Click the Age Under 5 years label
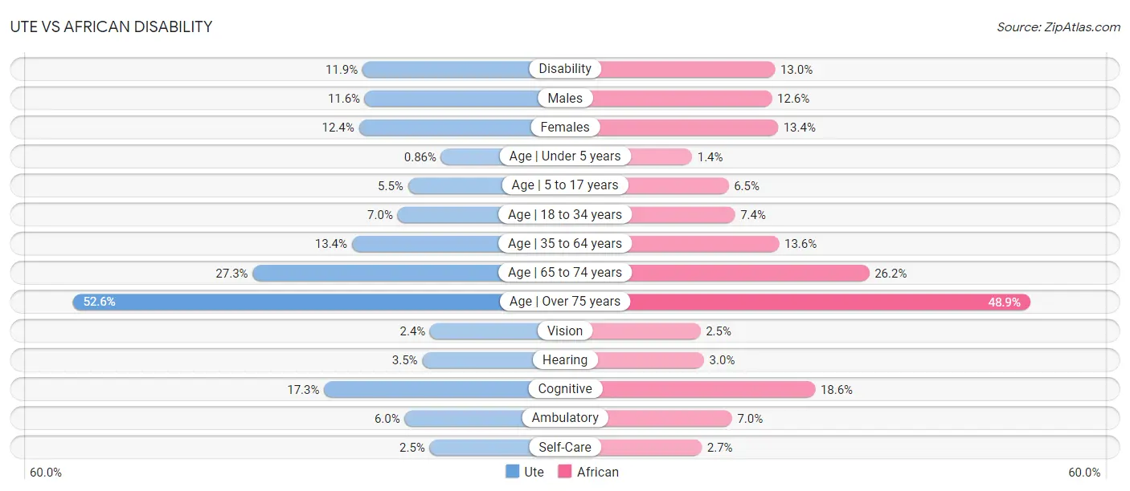The height and width of the screenshot is (491, 1130). pos(565,156)
